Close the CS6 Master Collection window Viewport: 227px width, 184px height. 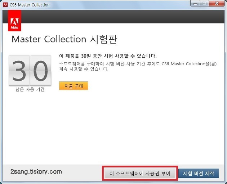click(217, 4)
